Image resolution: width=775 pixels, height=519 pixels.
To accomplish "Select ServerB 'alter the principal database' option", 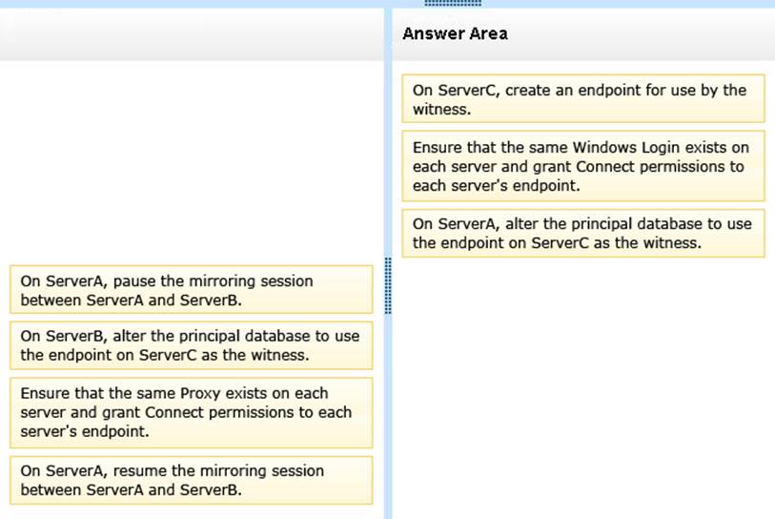I will click(191, 345).
